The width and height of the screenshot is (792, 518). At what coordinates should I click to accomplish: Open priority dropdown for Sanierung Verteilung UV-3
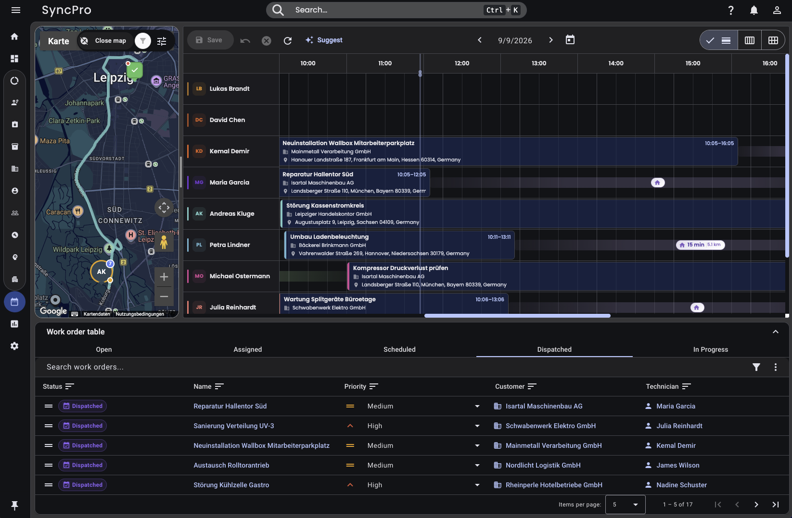477,426
